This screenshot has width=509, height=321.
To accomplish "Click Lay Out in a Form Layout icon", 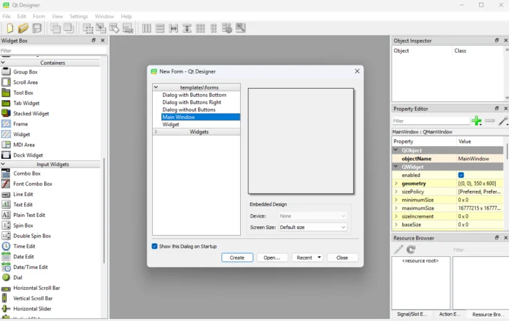I will 213,28.
